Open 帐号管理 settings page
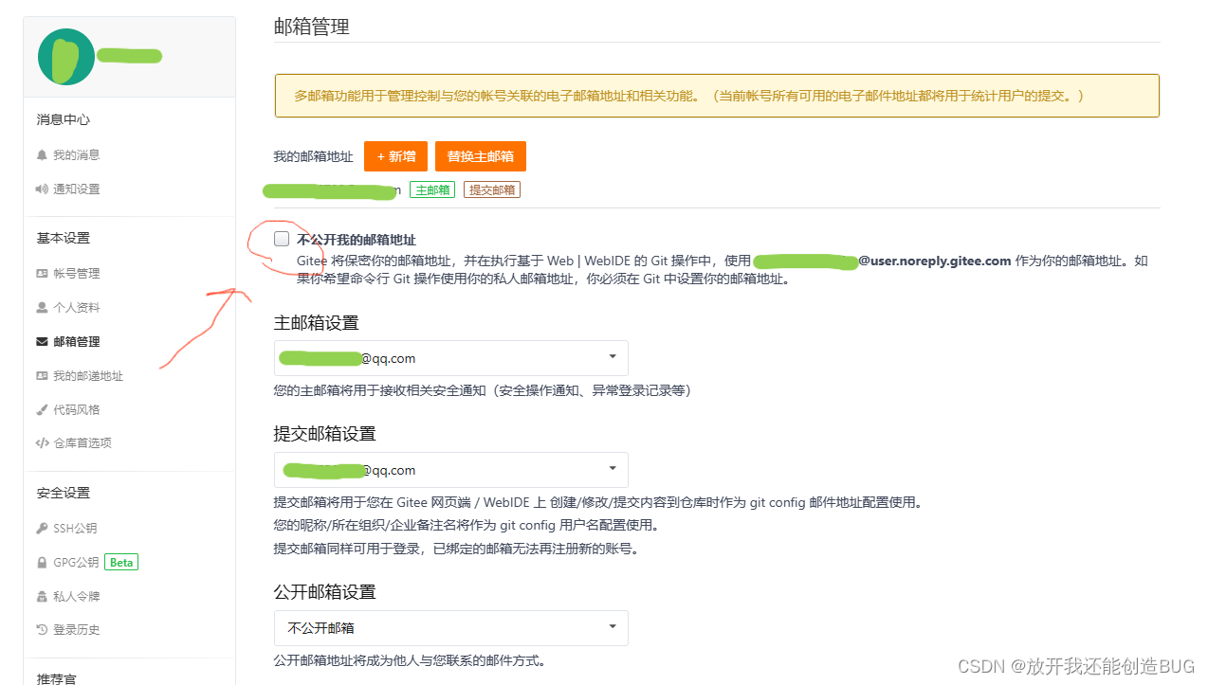 [x=76, y=273]
